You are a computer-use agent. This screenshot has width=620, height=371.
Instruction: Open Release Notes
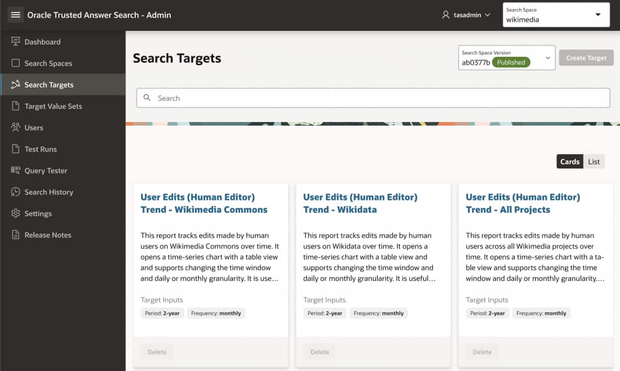pos(63,235)
